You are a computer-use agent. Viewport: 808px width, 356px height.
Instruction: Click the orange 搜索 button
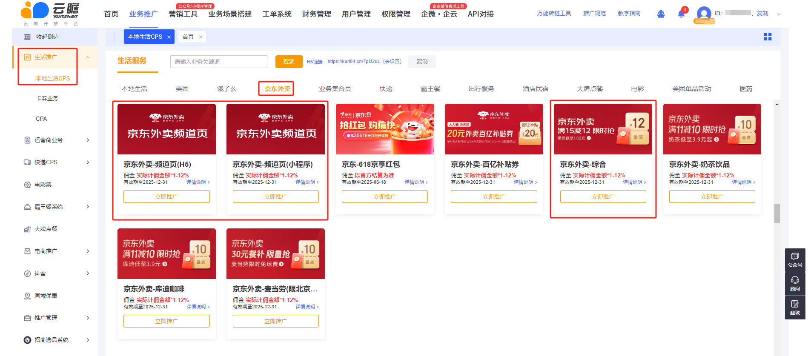point(289,62)
